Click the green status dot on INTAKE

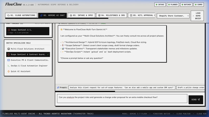coord(157,4)
